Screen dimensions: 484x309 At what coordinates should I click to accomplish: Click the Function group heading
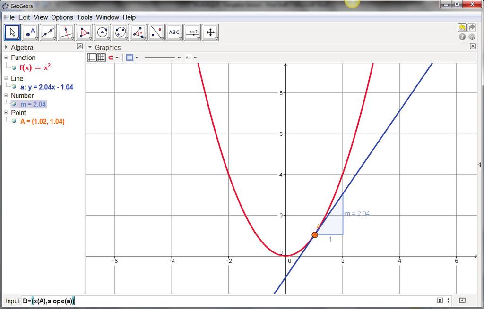23,58
